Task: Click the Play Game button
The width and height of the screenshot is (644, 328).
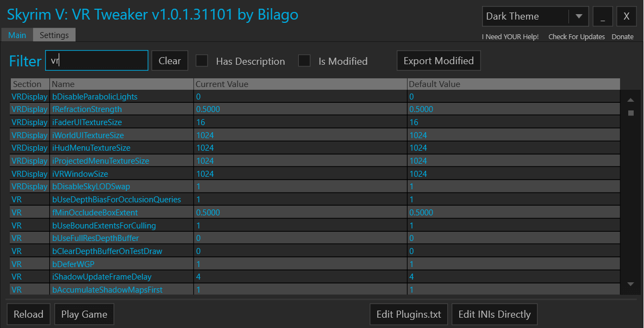Action: point(84,314)
